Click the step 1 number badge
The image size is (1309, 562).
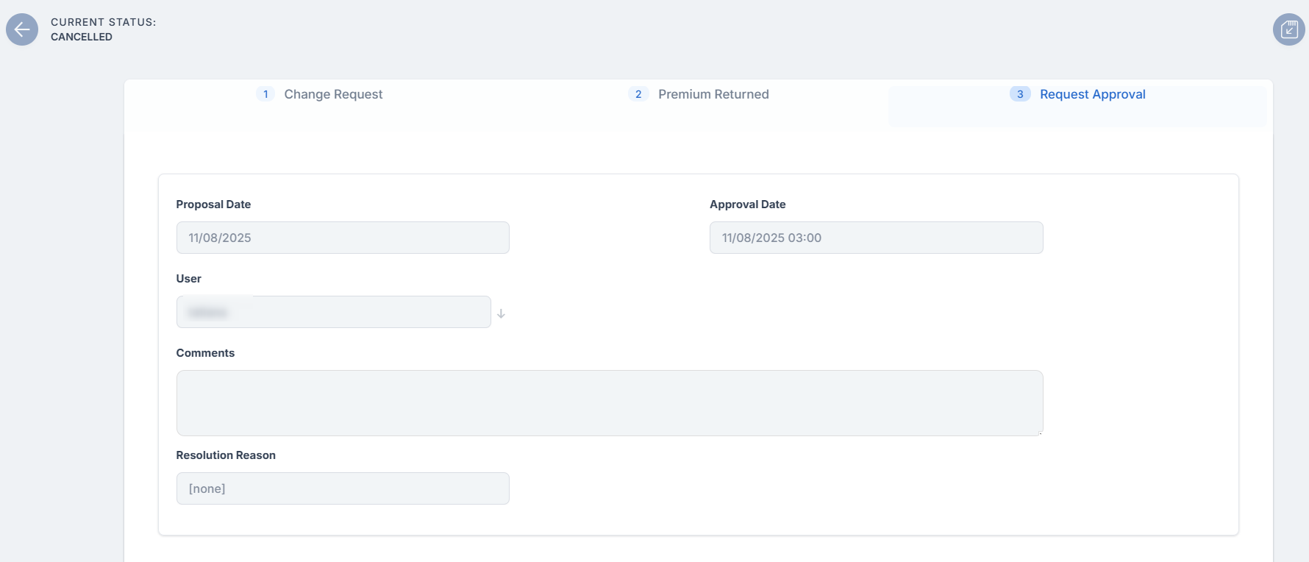pos(265,94)
